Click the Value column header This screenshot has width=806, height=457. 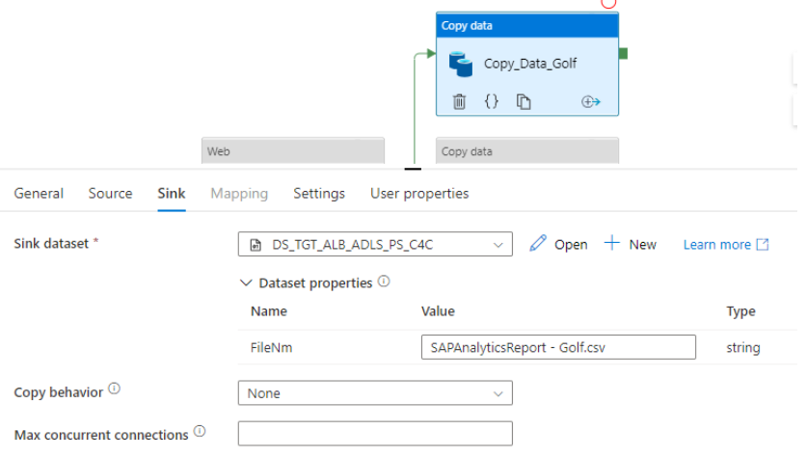[438, 311]
